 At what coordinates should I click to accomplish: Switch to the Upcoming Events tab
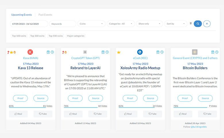coord(22,15)
